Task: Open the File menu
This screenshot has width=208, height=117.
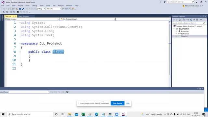Action: [3, 6]
